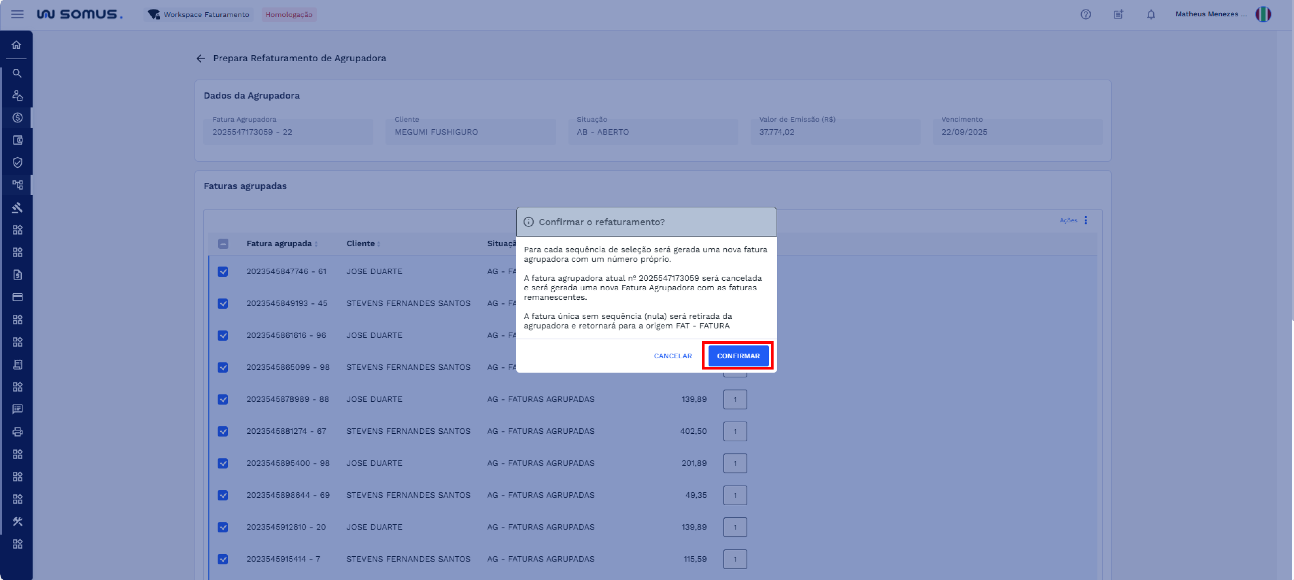Click the sidebar search magnifier icon
This screenshot has width=1294, height=580.
[x=17, y=73]
